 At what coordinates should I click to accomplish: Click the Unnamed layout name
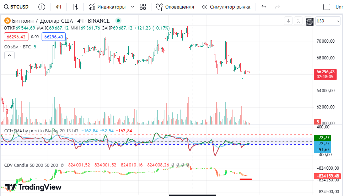(339, 7)
